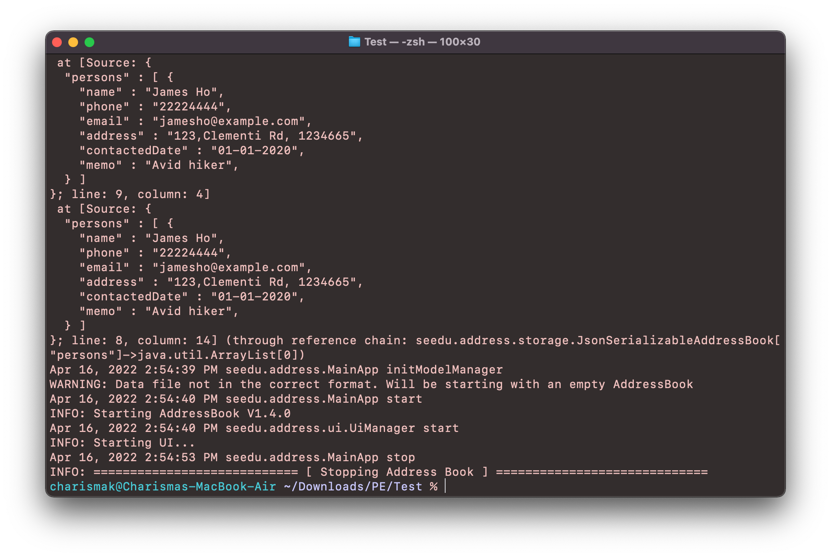Click 'MainApp initModelManager' log entry
This screenshot has width=831, height=557.
[415, 369]
